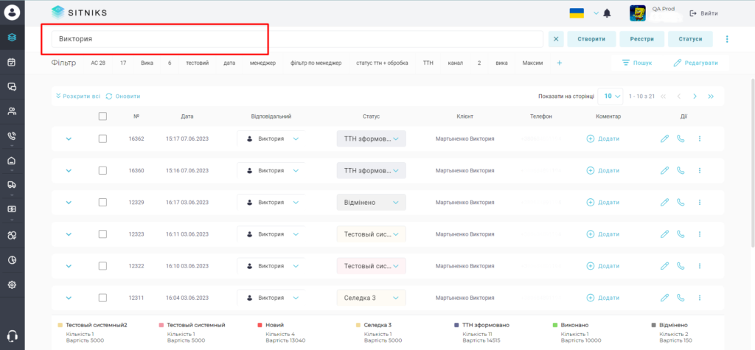Select the менеджер filter tab
The image size is (755, 350).
[262, 63]
